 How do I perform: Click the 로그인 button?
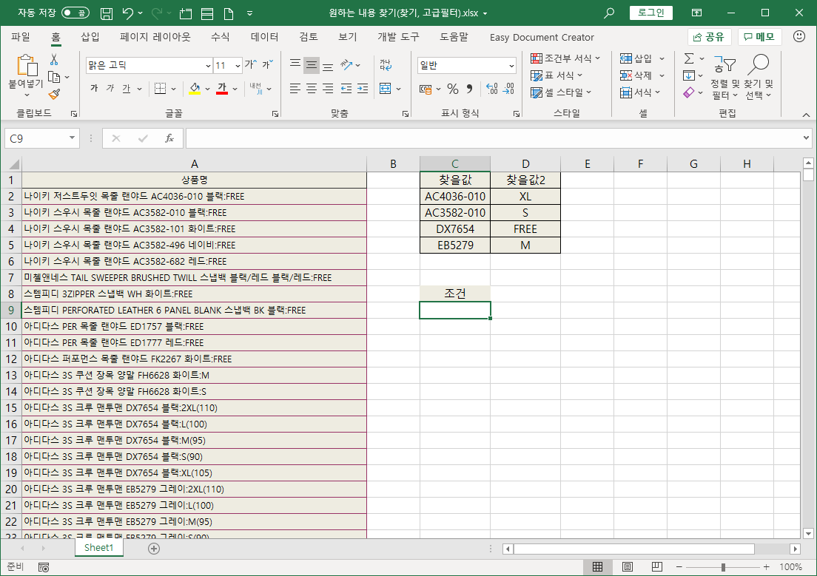(x=650, y=13)
